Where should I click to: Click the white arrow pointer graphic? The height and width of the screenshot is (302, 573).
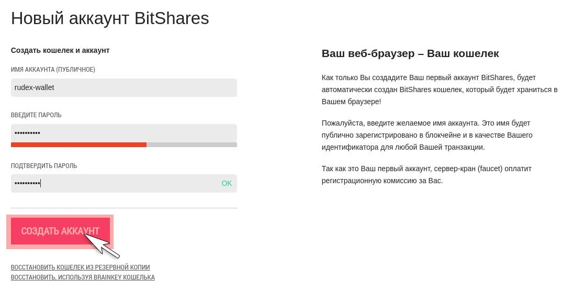[x=102, y=245]
